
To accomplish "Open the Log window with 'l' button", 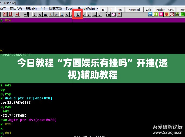I will (35, 14).
